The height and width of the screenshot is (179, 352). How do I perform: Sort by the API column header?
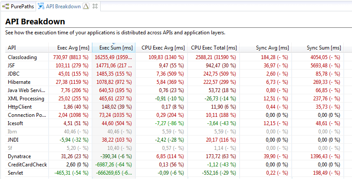26,48
